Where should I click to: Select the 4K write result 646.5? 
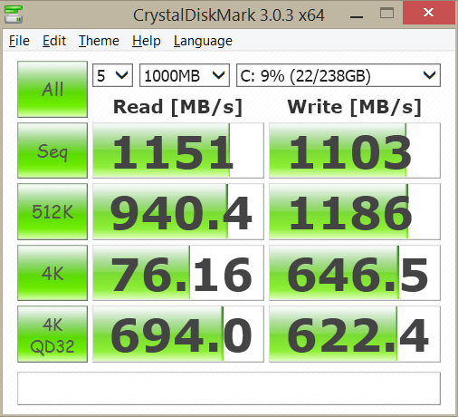355,273
